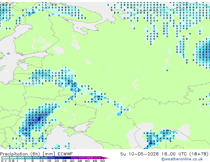Click the 'ECMWF' model label
The width and height of the screenshot is (210, 162).
pos(65,154)
